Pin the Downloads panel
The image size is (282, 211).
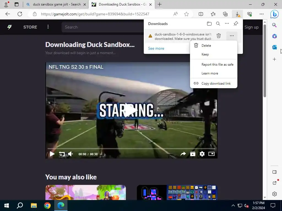point(236,24)
